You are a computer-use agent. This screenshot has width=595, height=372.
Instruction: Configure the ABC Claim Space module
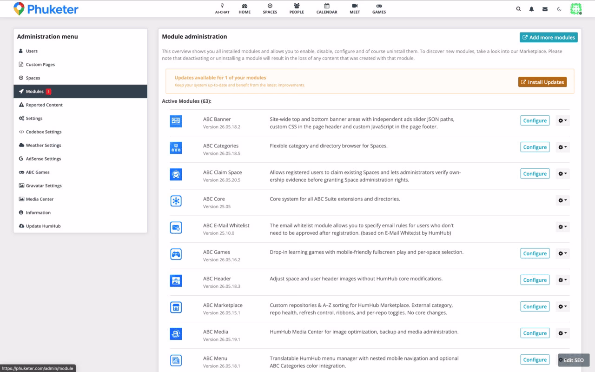tap(535, 174)
